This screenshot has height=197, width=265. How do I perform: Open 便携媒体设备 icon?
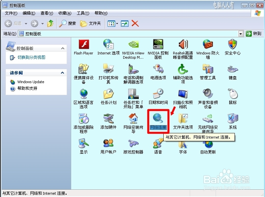pyautogui.click(x=84, y=69)
